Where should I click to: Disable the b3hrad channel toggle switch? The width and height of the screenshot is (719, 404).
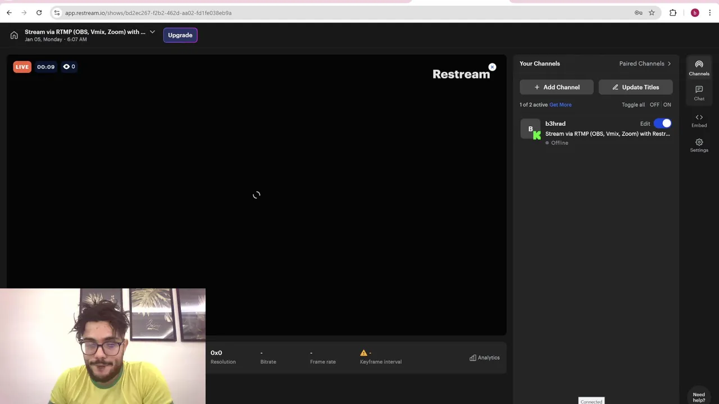point(663,123)
